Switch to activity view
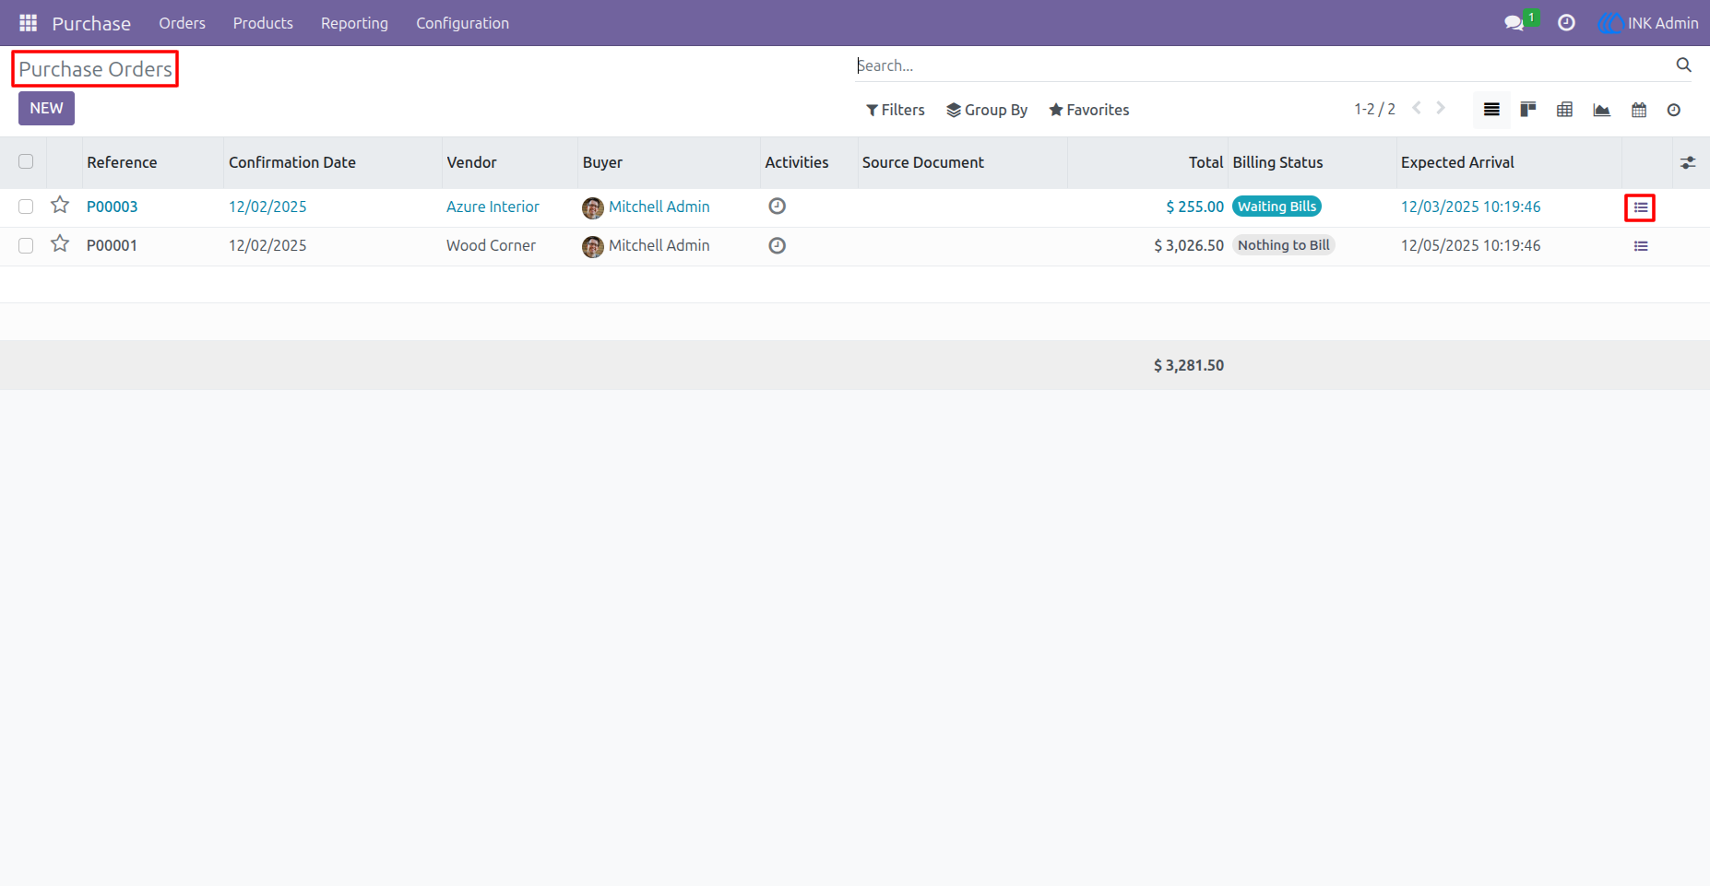Viewport: 1710px width, 886px height. click(1674, 110)
